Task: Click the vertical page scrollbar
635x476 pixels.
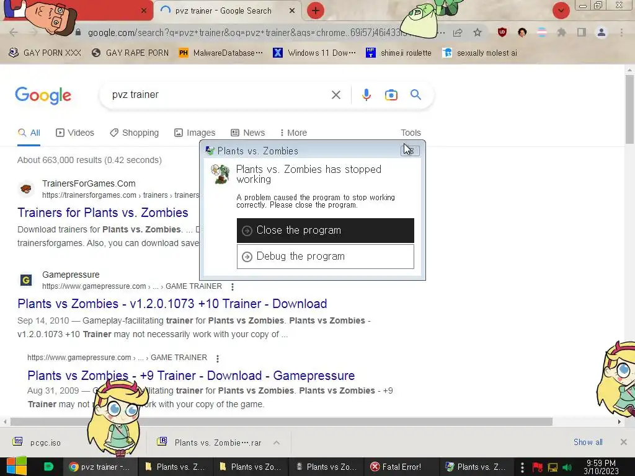Action: [x=629, y=109]
